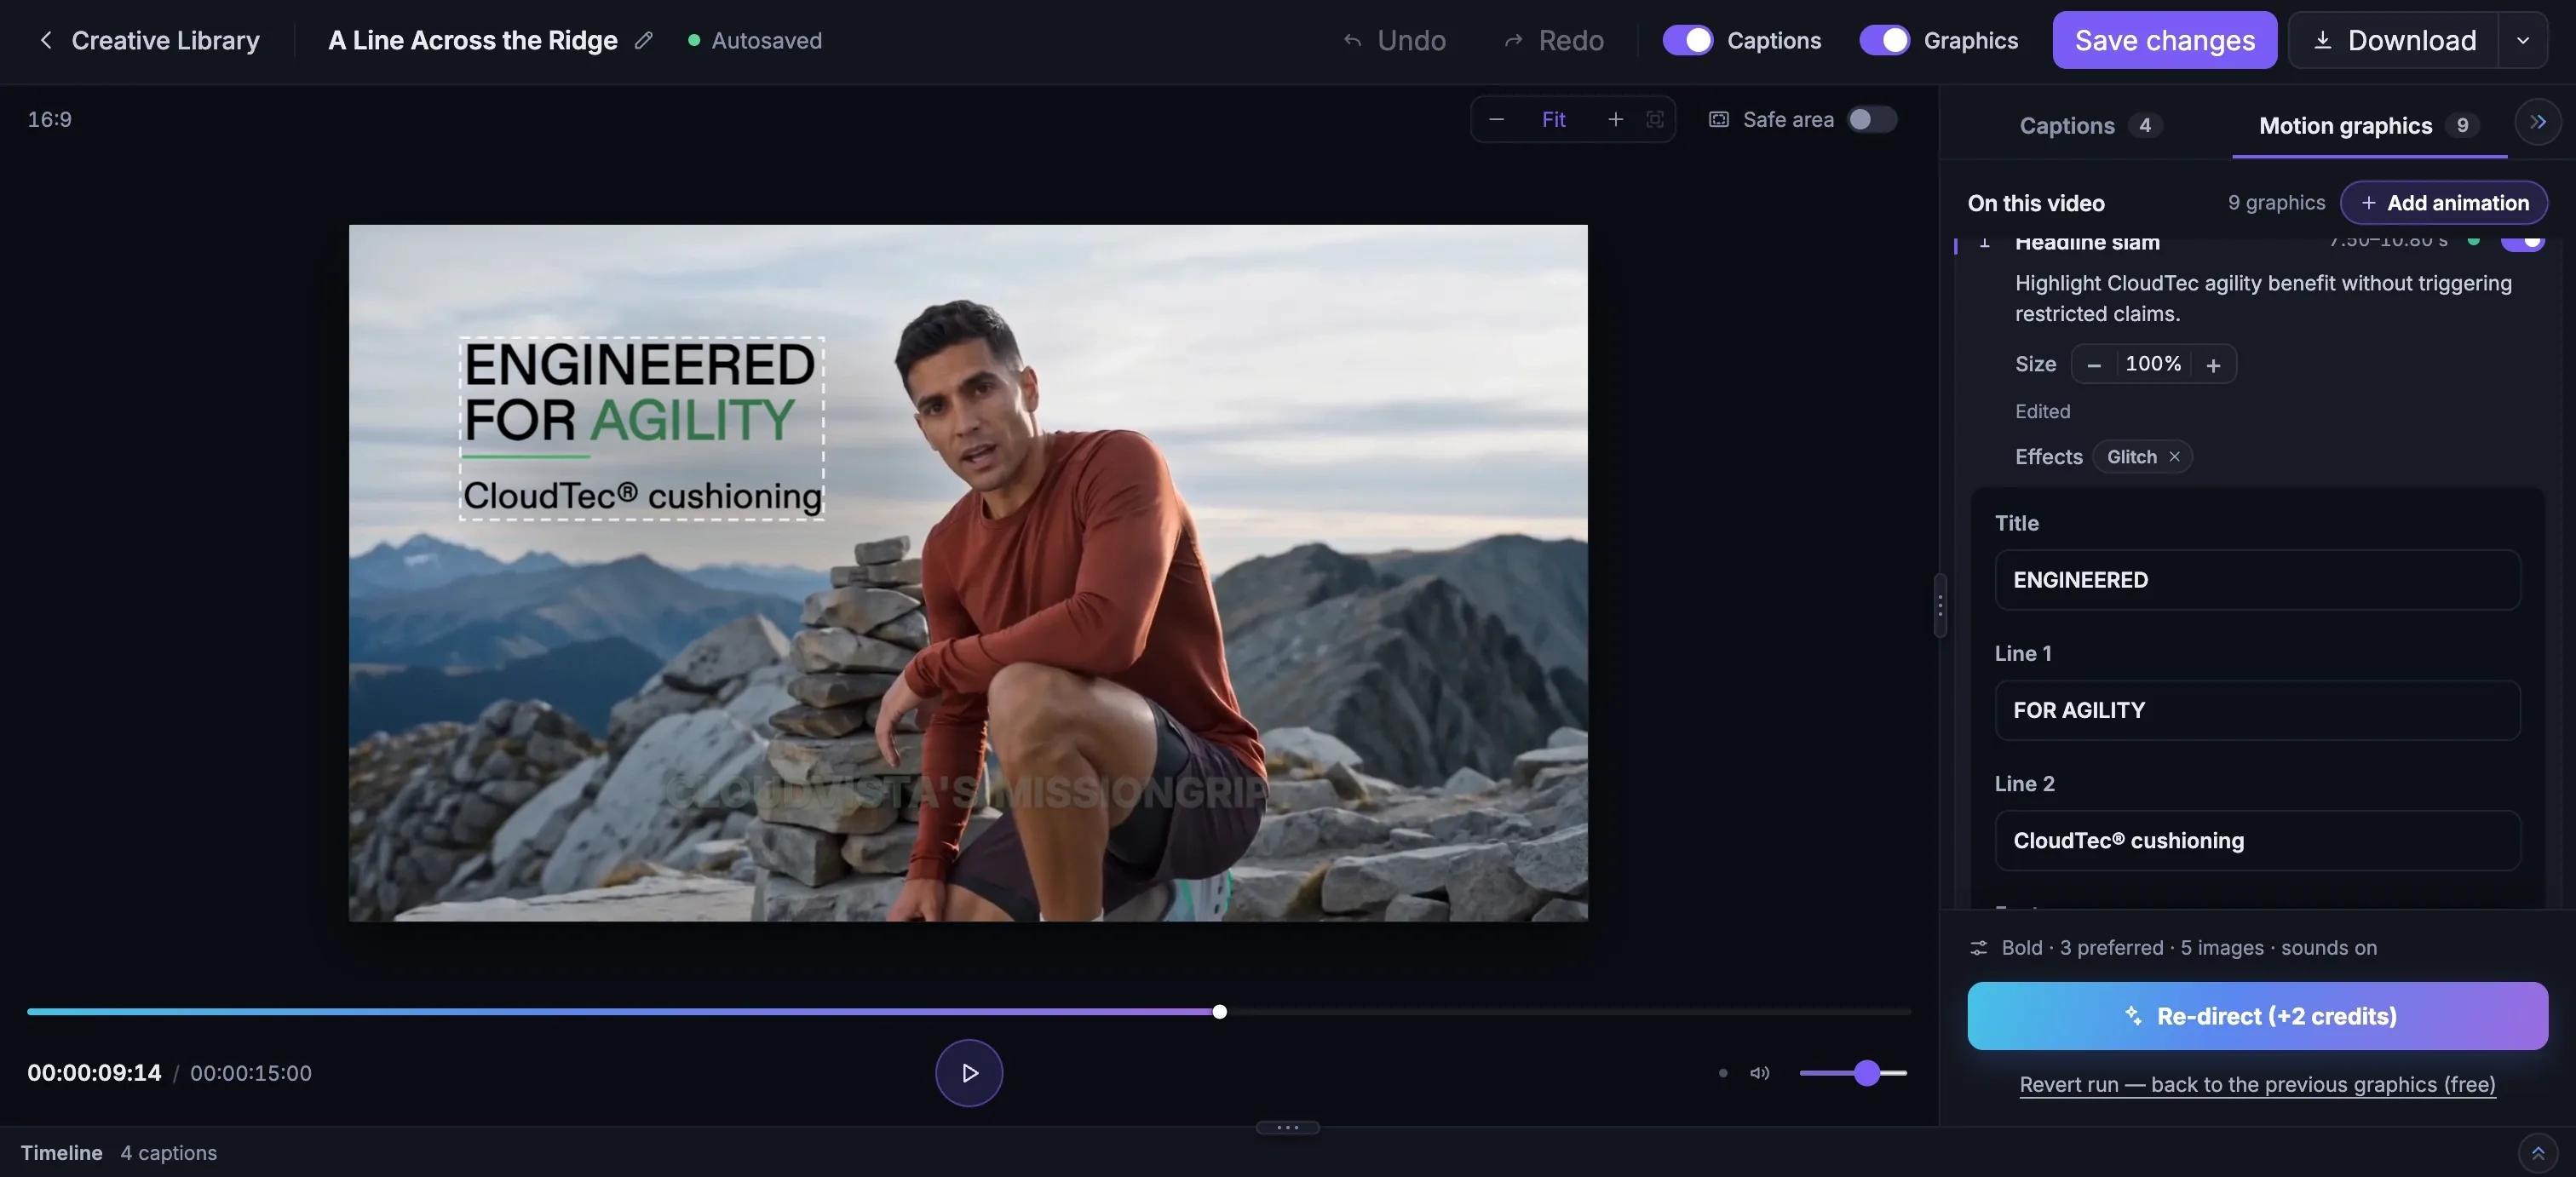Toggle Graphics switch off
This screenshot has width=2576, height=1177.
1884,40
